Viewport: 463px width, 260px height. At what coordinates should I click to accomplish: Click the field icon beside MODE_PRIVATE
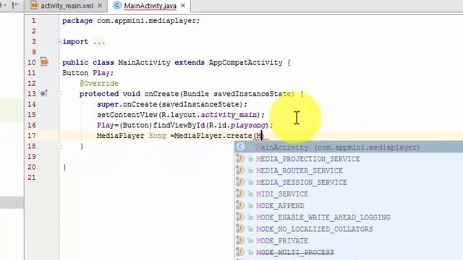240,240
